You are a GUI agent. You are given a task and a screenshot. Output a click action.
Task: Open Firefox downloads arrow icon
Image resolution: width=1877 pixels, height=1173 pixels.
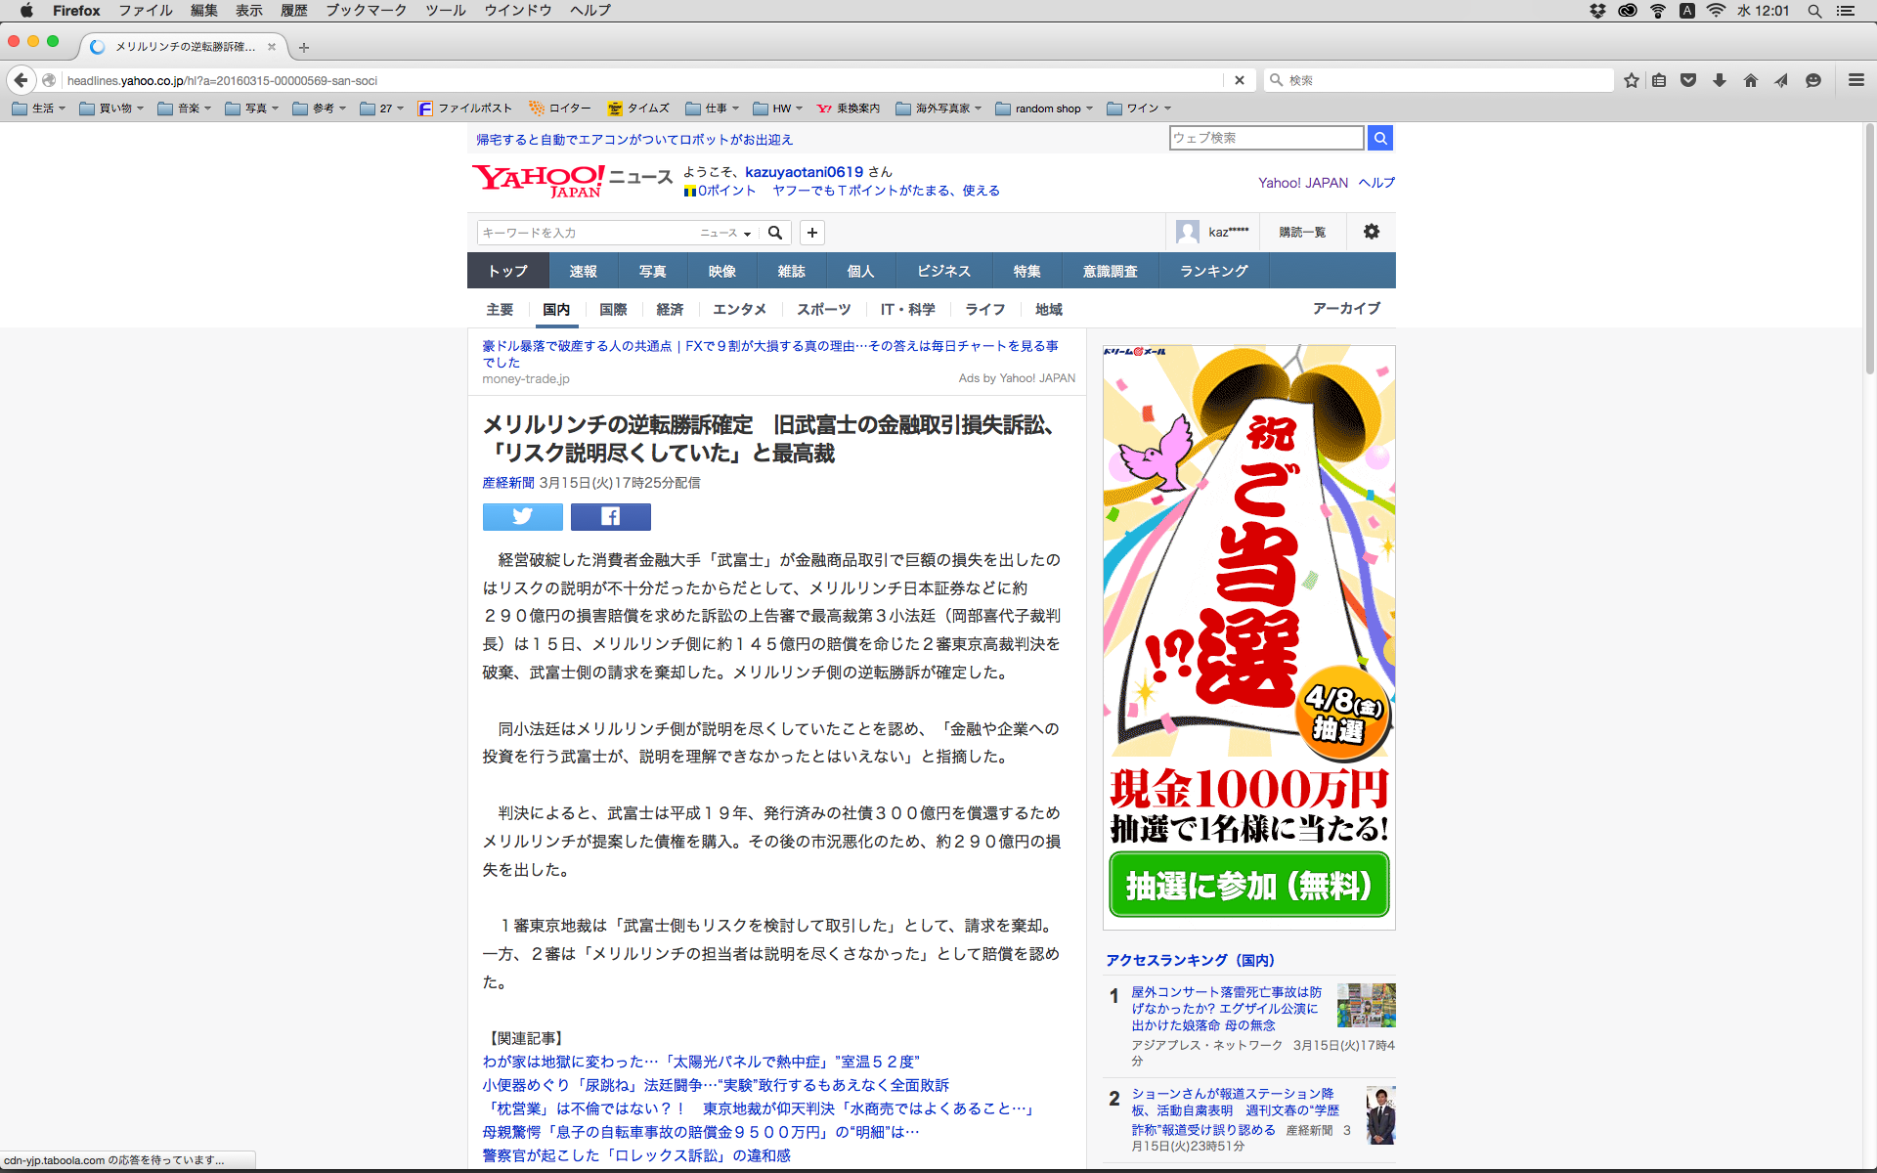[1720, 80]
